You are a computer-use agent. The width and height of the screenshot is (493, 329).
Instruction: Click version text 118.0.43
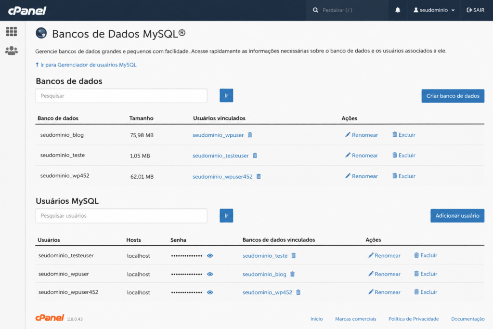click(75, 319)
